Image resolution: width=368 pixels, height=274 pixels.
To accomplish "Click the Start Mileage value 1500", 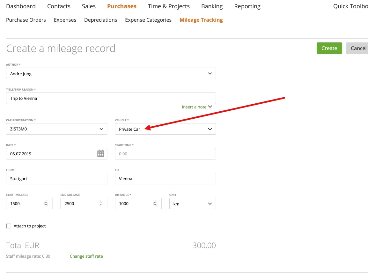I will tap(15, 204).
